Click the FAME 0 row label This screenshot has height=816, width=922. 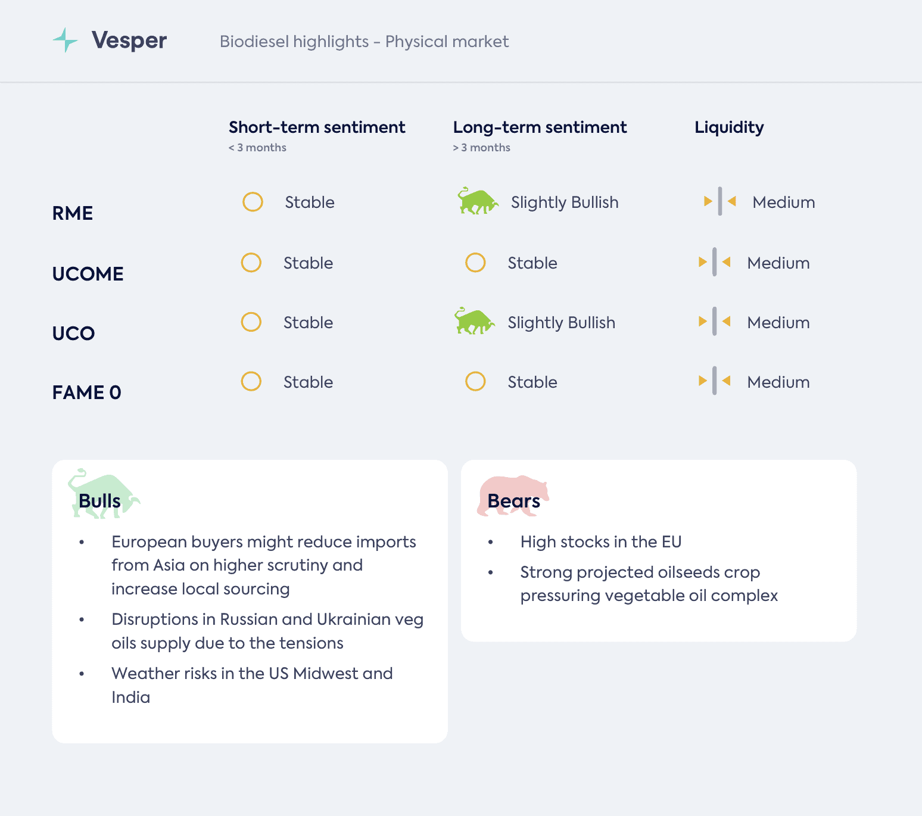pos(87,393)
